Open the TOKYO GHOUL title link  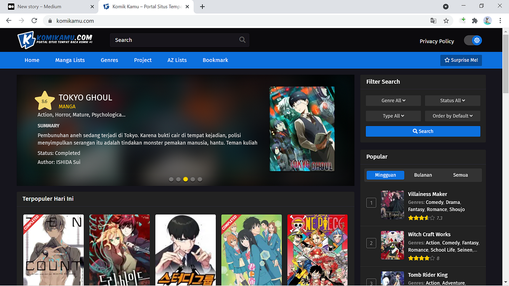(x=85, y=97)
